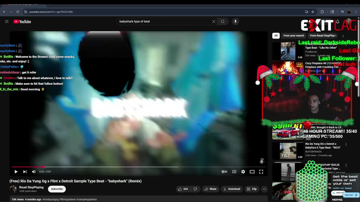This screenshot has width=360, height=202.
Task: Click the red 55:39 car video thumbnail
Action: coord(288,132)
